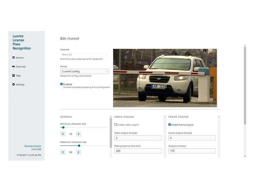Image resolution: width=256 pixels, height=192 pixels.
Task: Click the Settings gear icon in the sidebar
Action: point(13,84)
